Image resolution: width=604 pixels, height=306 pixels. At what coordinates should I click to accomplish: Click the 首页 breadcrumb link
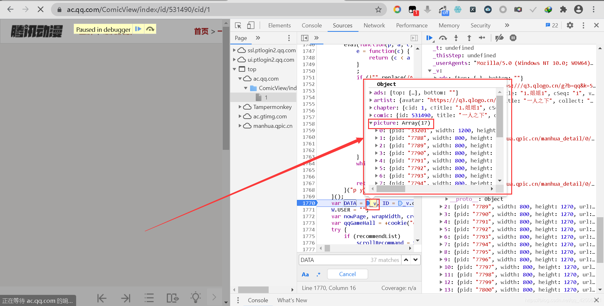pyautogui.click(x=201, y=31)
